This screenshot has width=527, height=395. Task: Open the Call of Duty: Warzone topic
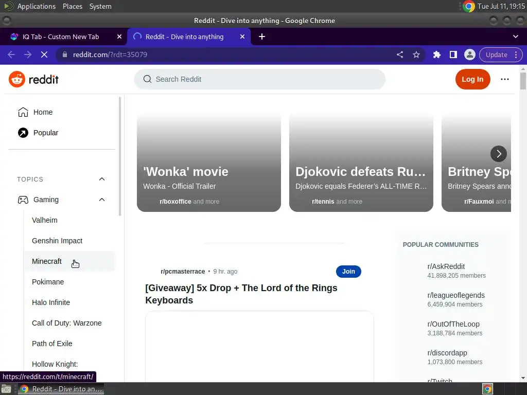(x=66, y=323)
